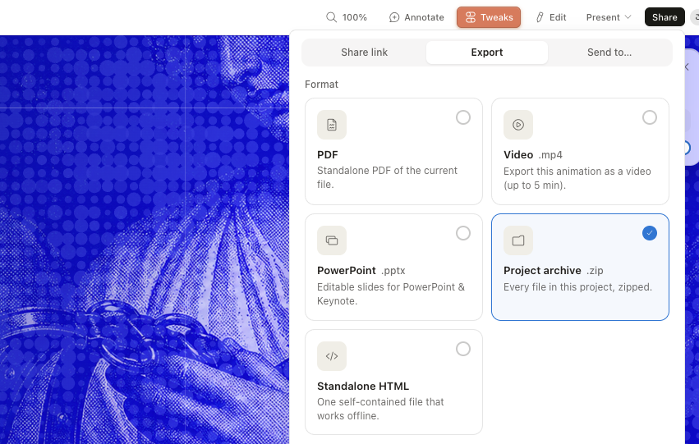Switch to the Send to... tab
The width and height of the screenshot is (699, 444).
coord(609,53)
